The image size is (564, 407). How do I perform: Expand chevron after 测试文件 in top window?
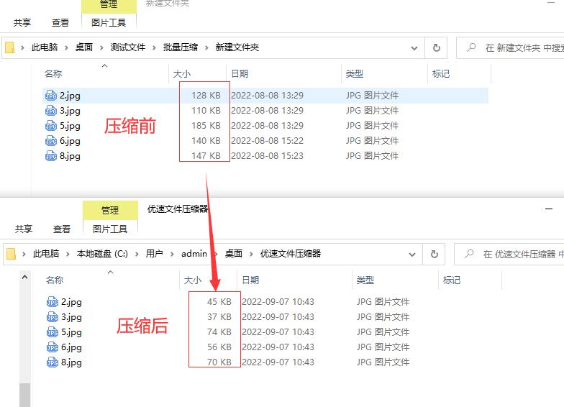click(x=154, y=47)
